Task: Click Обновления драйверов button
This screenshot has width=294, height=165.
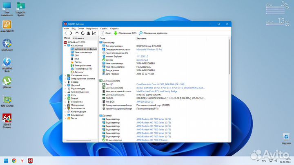Action: (153, 33)
